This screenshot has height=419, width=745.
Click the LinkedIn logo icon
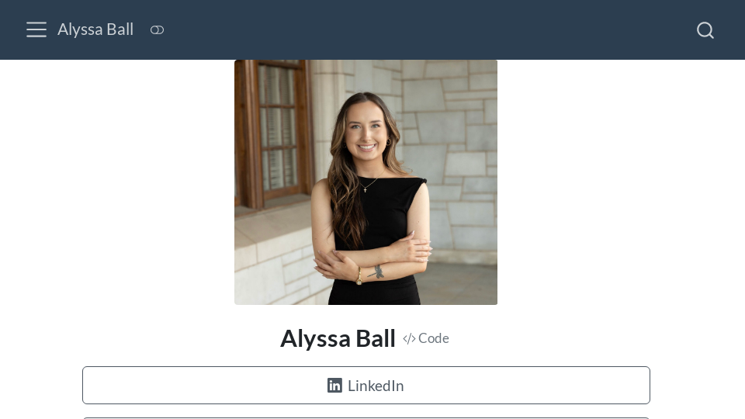pyautogui.click(x=334, y=386)
